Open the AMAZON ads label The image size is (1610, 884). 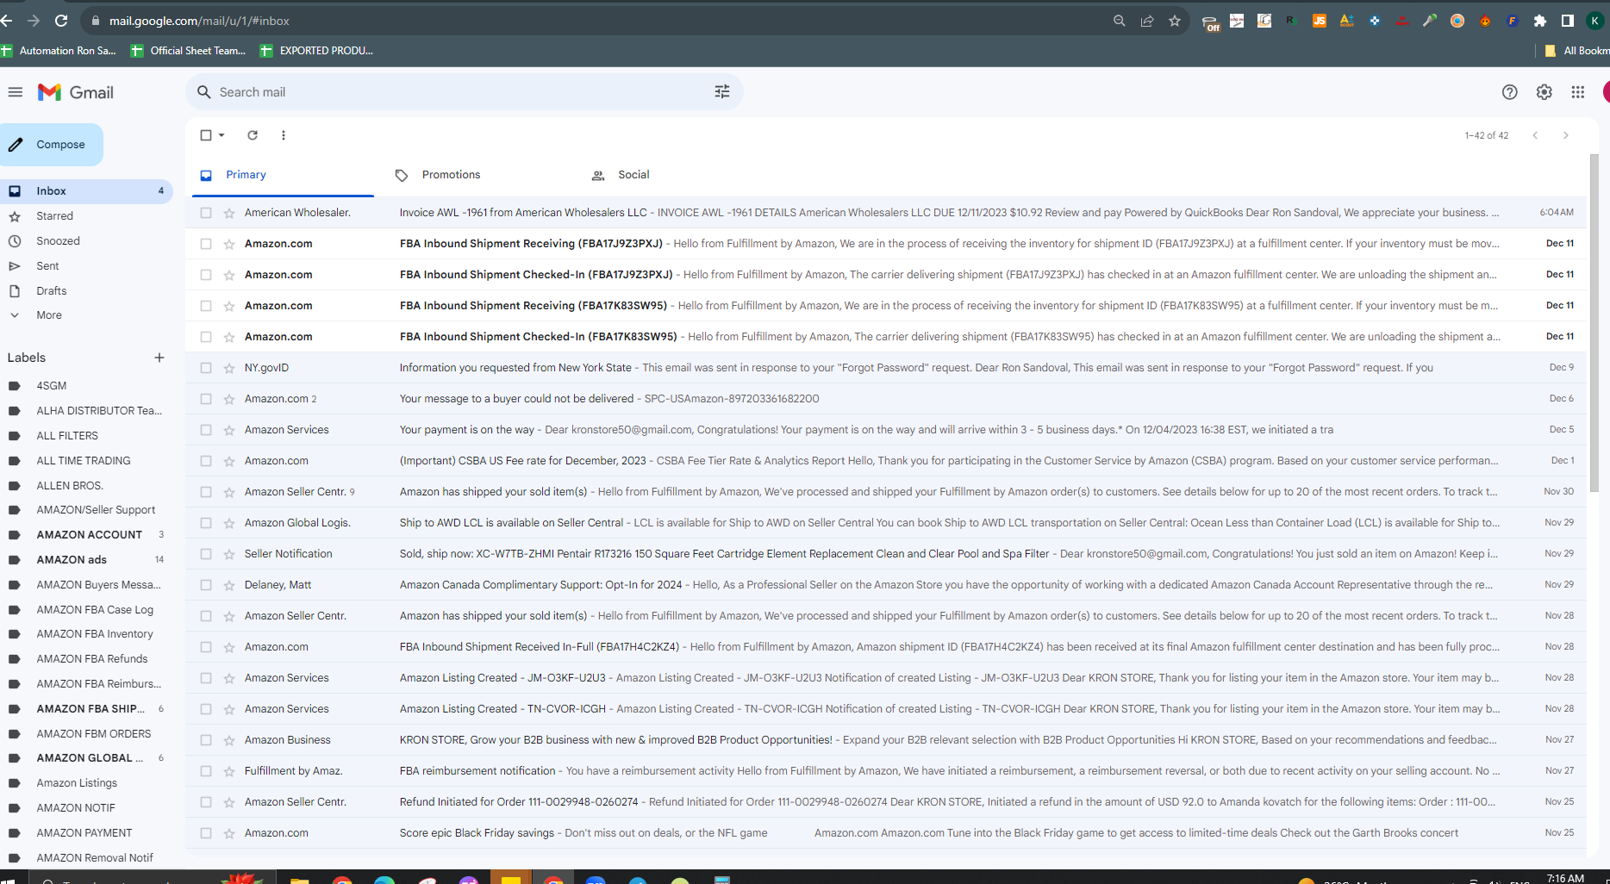tap(72, 560)
